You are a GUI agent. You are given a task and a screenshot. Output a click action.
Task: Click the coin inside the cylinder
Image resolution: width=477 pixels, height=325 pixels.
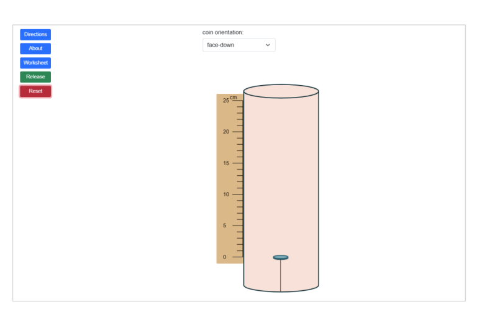281,257
